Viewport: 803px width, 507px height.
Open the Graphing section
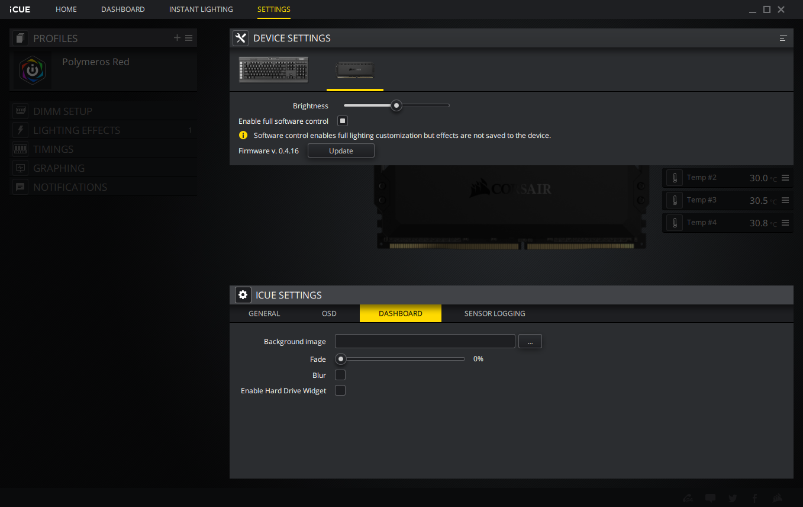tap(59, 168)
